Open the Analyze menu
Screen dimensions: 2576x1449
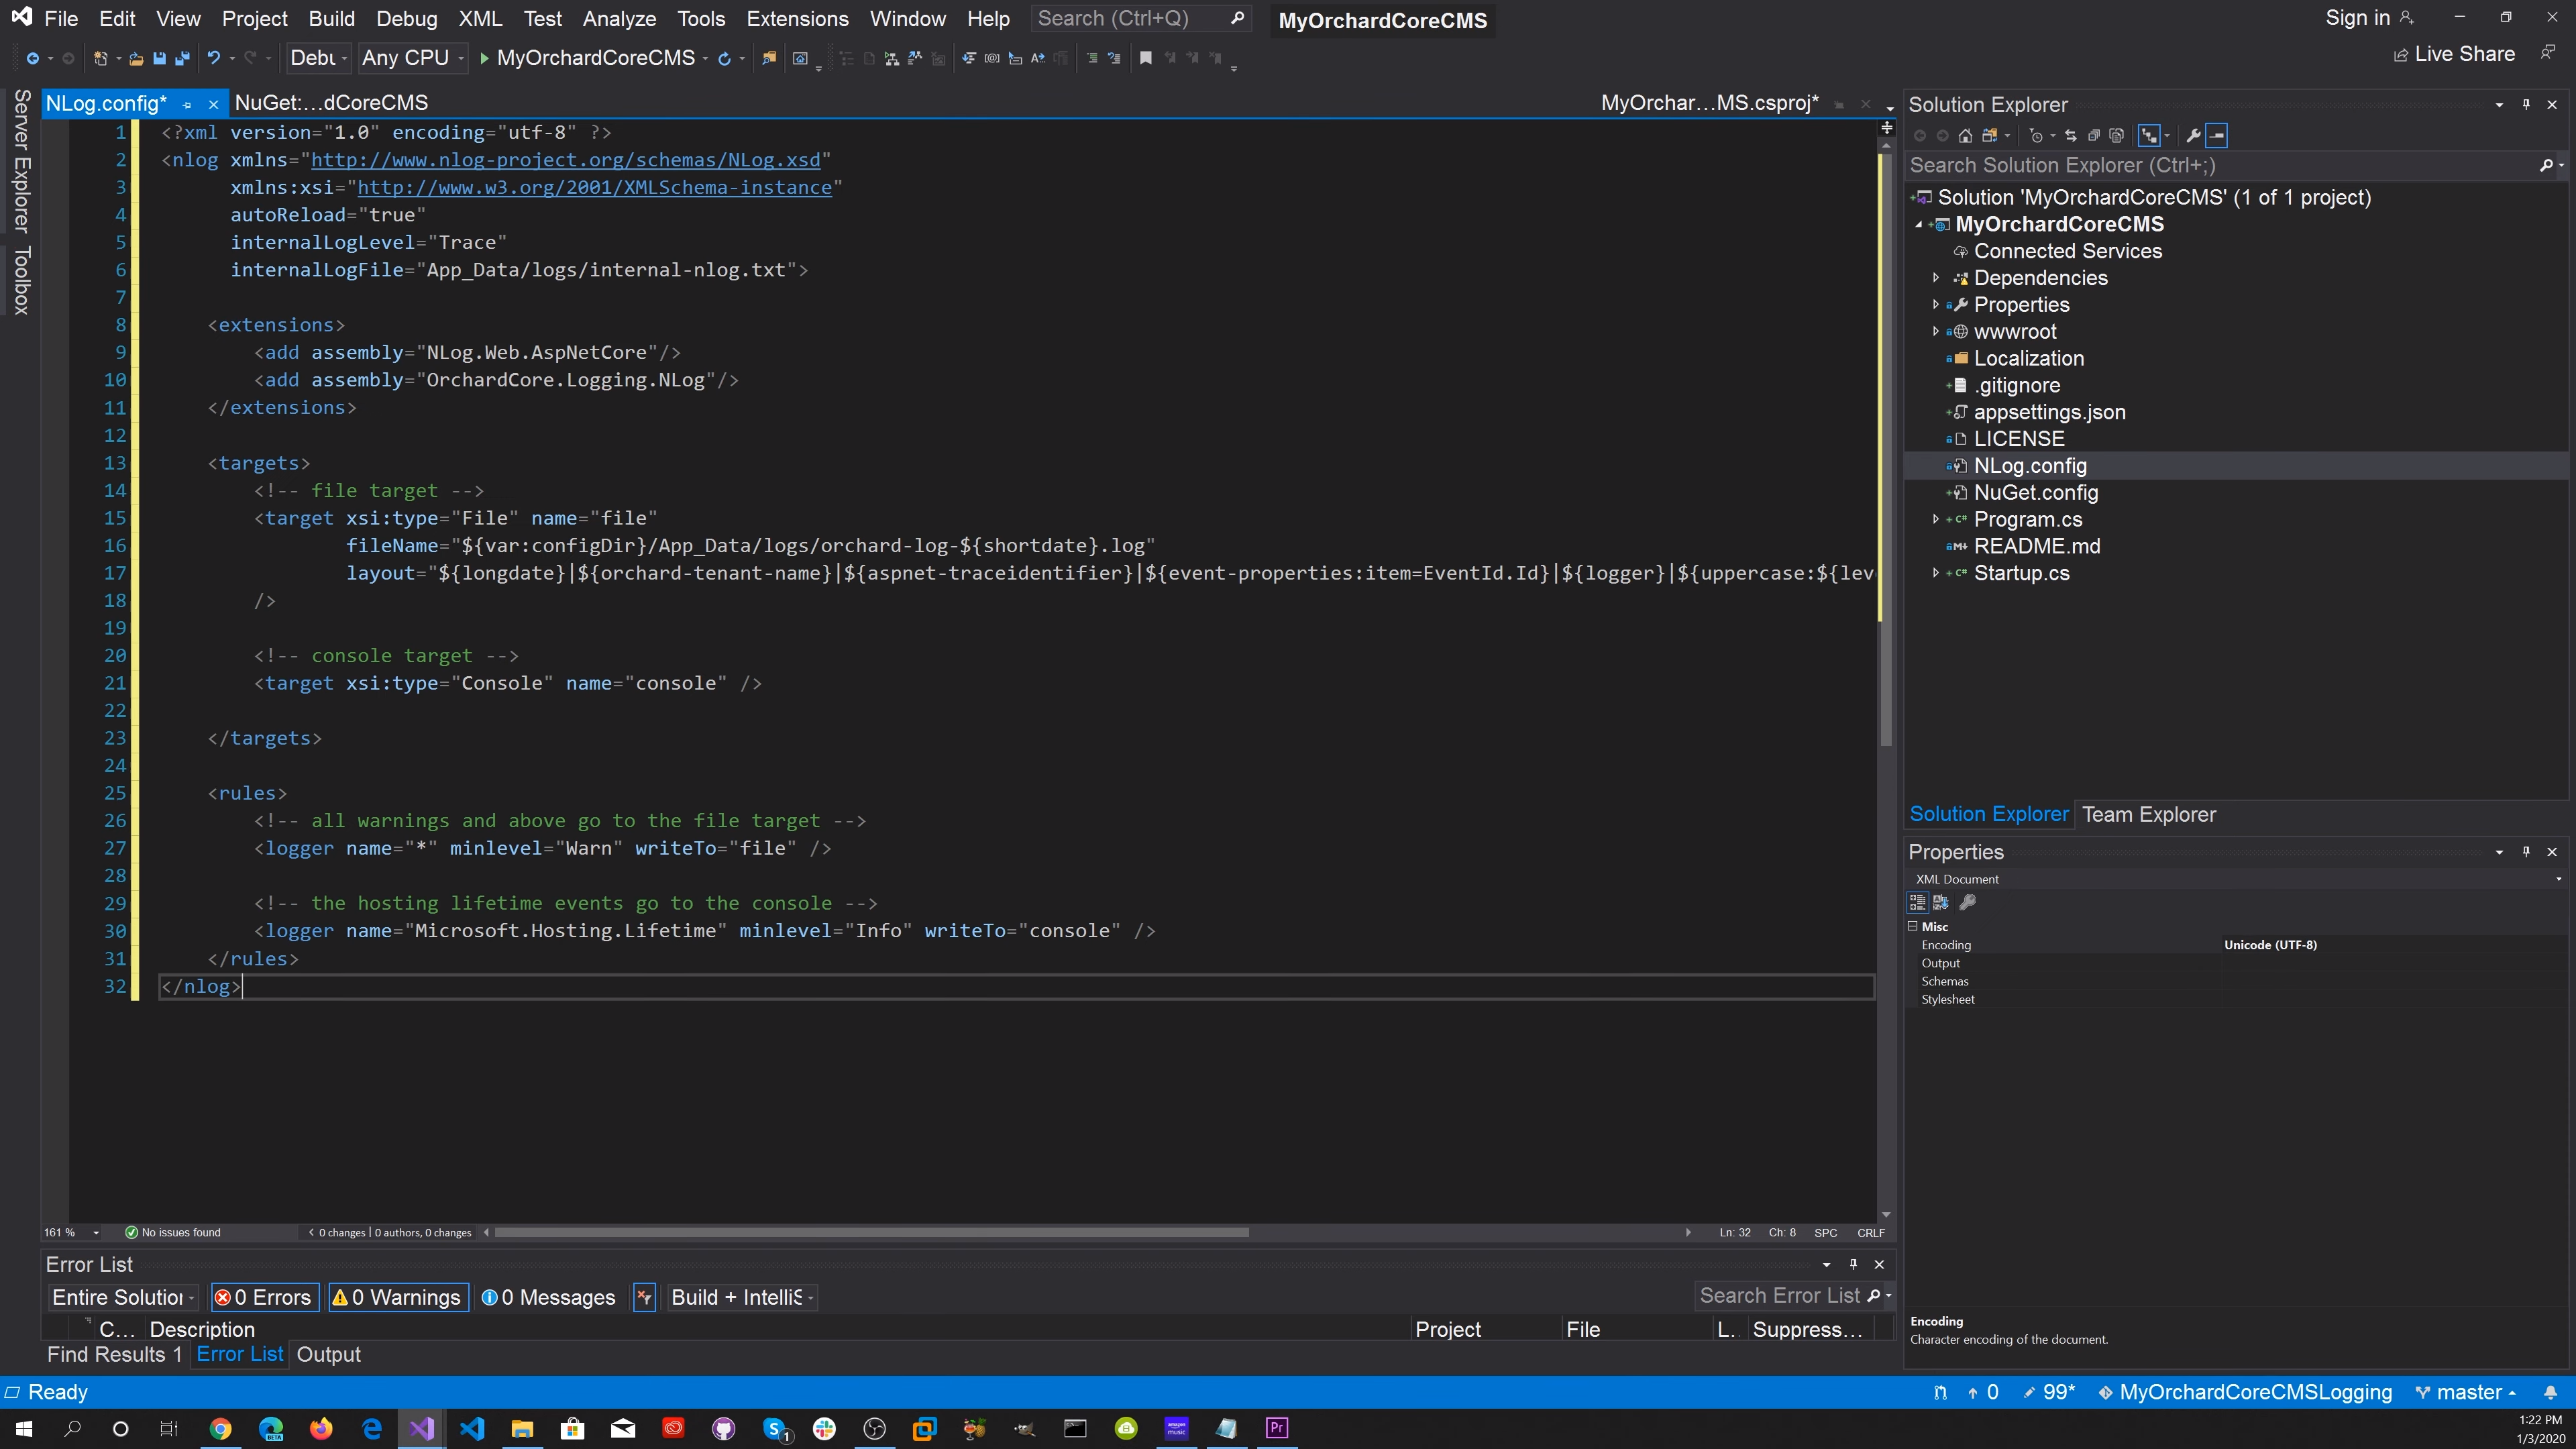click(x=619, y=18)
